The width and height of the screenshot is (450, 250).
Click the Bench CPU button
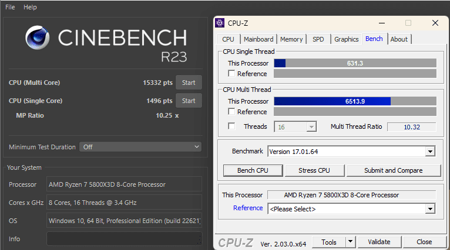pos(253,170)
